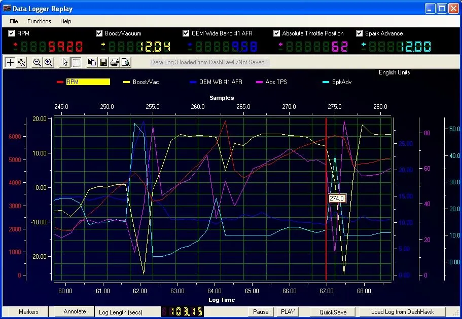Toggle the Boost/Vacuum checkbox
462x319 pixels.
coord(99,33)
